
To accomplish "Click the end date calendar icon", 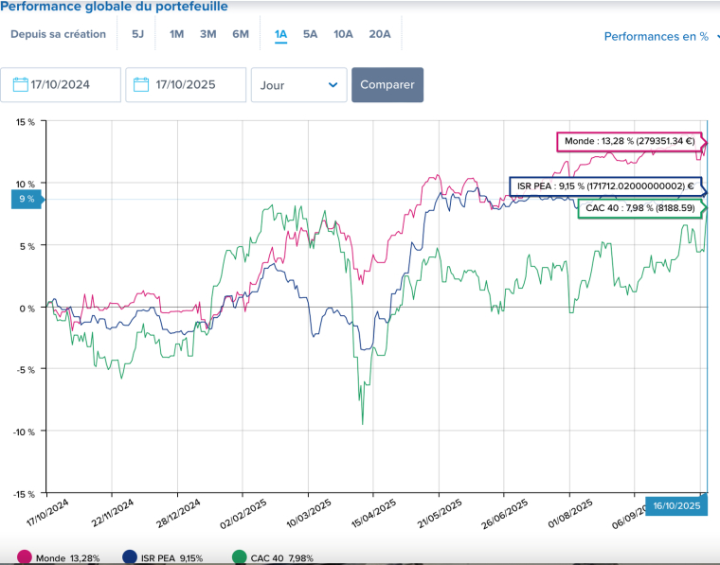I will (x=141, y=84).
